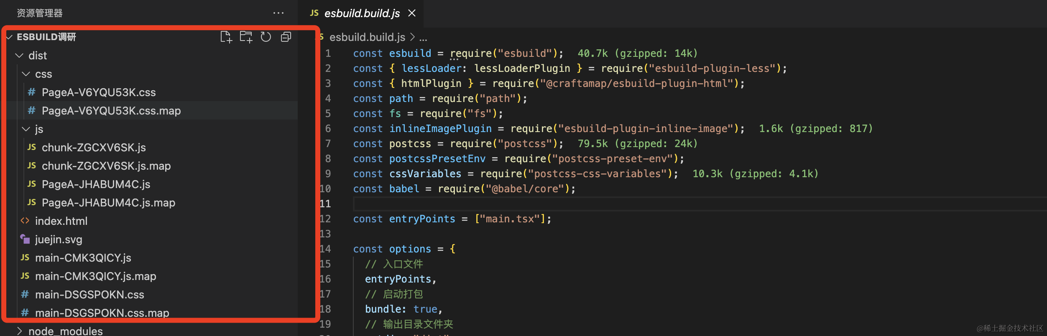
Task: Click the 资源管理器 explorer panel title
Action: point(40,13)
